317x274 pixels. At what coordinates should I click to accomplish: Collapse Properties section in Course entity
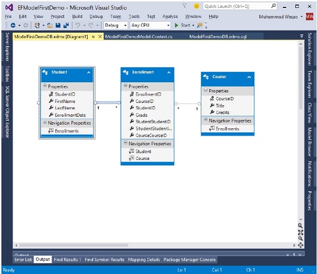206,90
